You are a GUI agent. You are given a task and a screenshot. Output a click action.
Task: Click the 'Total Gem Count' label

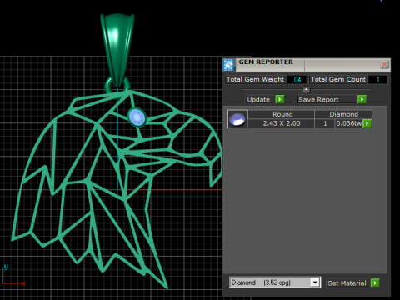pos(338,80)
